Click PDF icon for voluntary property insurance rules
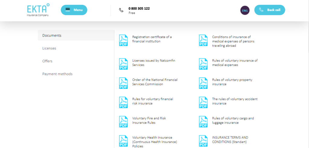 [203, 83]
